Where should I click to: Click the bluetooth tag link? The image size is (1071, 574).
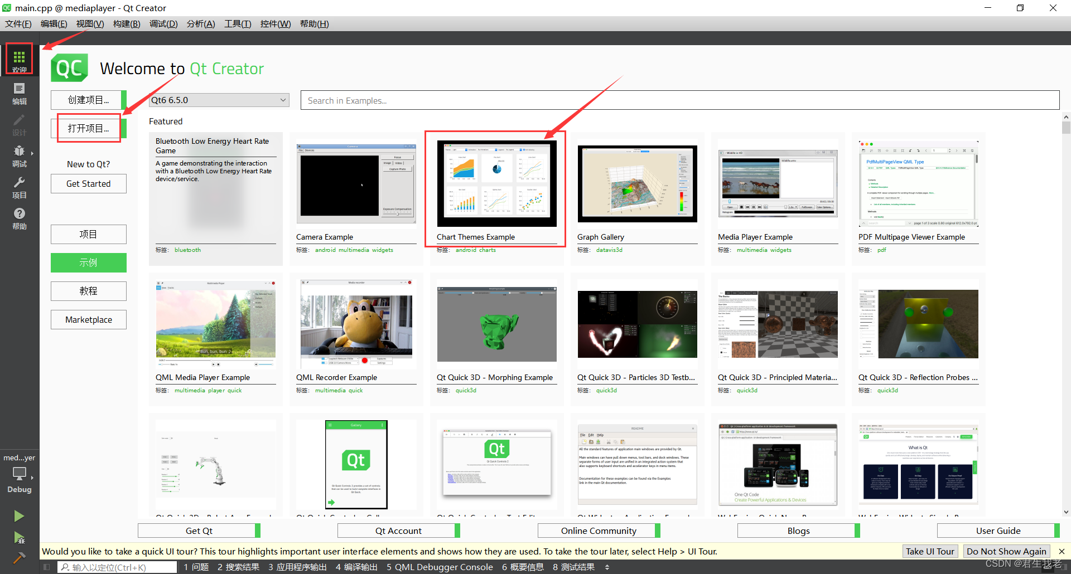[187, 250]
